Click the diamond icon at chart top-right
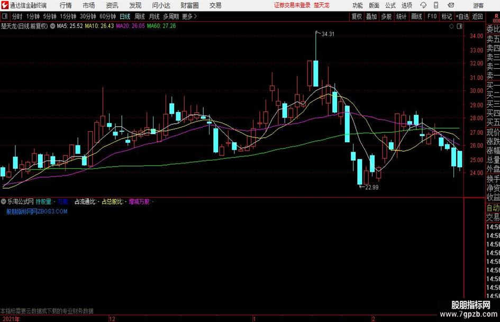The height and width of the screenshot is (322, 500). [x=451, y=26]
